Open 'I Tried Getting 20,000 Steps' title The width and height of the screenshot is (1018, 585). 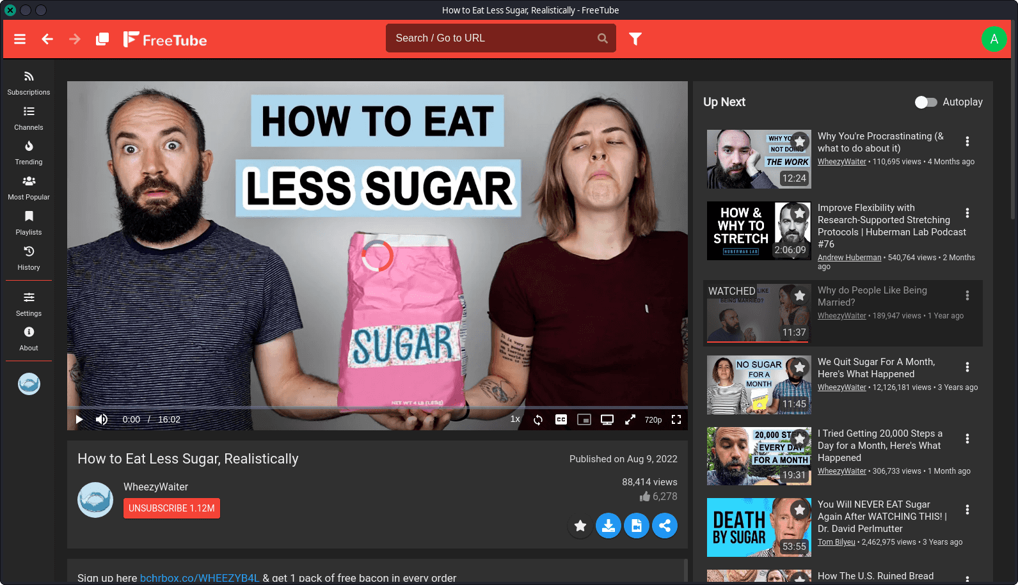coord(880,446)
